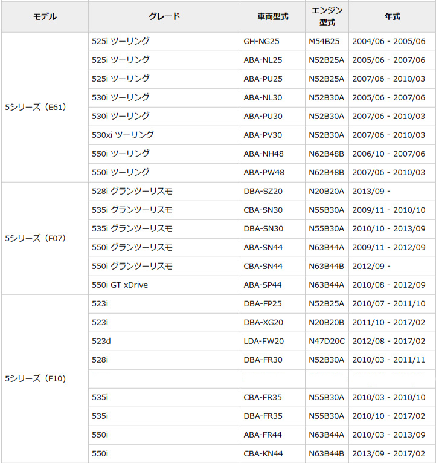Click vehicle code ABA-SN44
The width and height of the screenshot is (436, 463).
click(263, 247)
